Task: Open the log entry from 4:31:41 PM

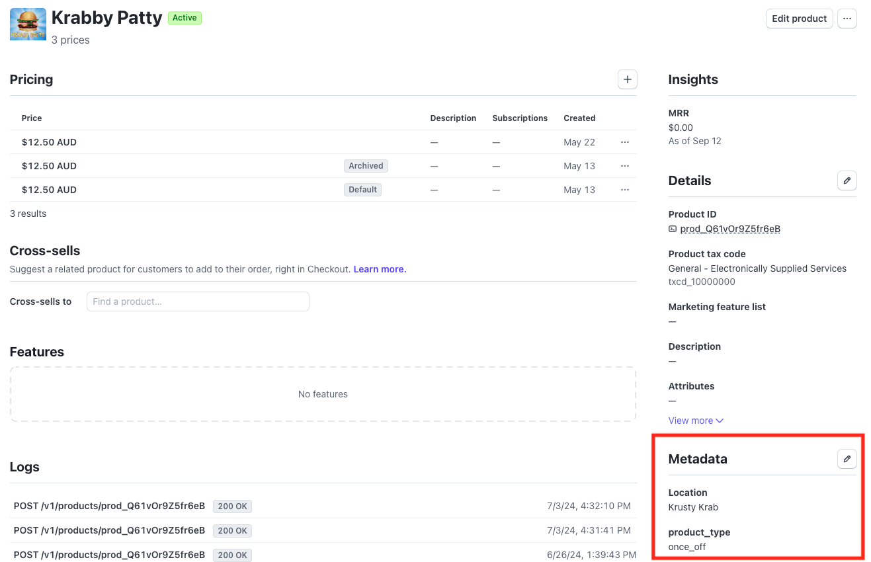Action: 109,530
